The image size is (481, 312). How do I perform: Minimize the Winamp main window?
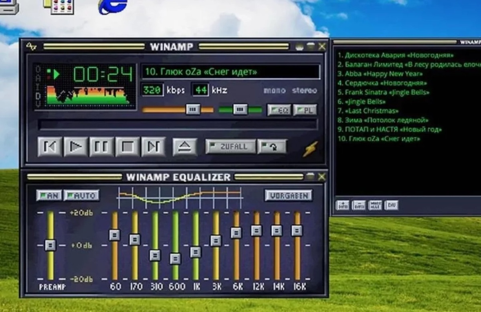click(x=299, y=47)
